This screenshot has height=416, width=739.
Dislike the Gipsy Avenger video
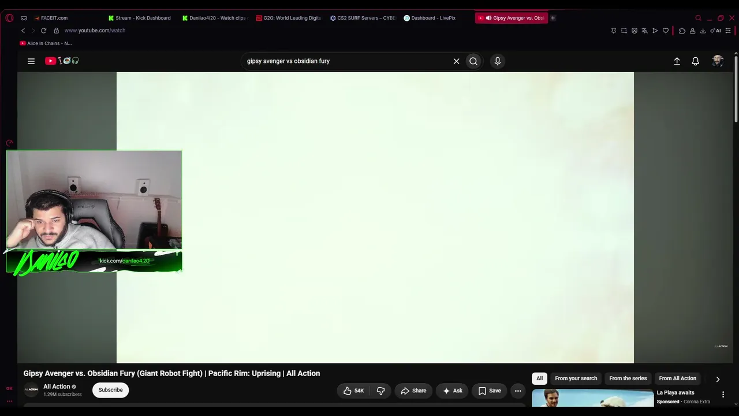tap(380, 391)
